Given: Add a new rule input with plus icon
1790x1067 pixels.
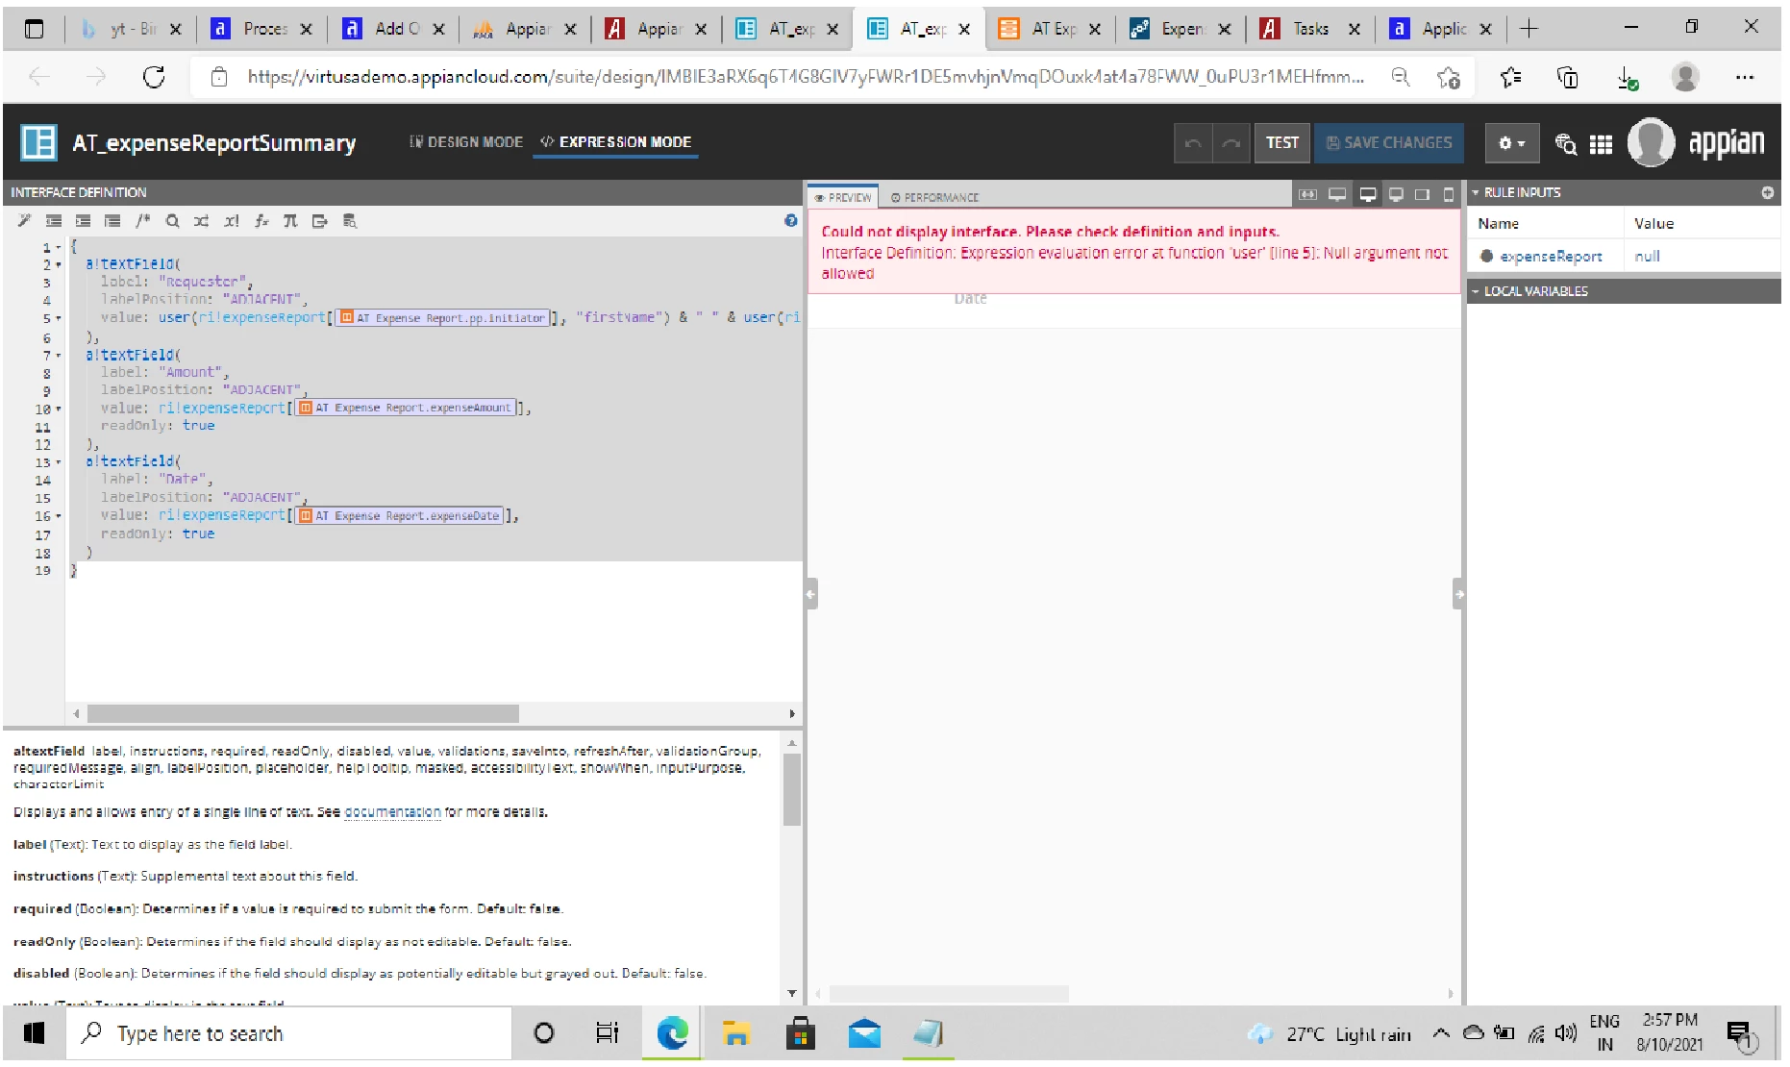Looking at the screenshot, I should pyautogui.click(x=1767, y=192).
